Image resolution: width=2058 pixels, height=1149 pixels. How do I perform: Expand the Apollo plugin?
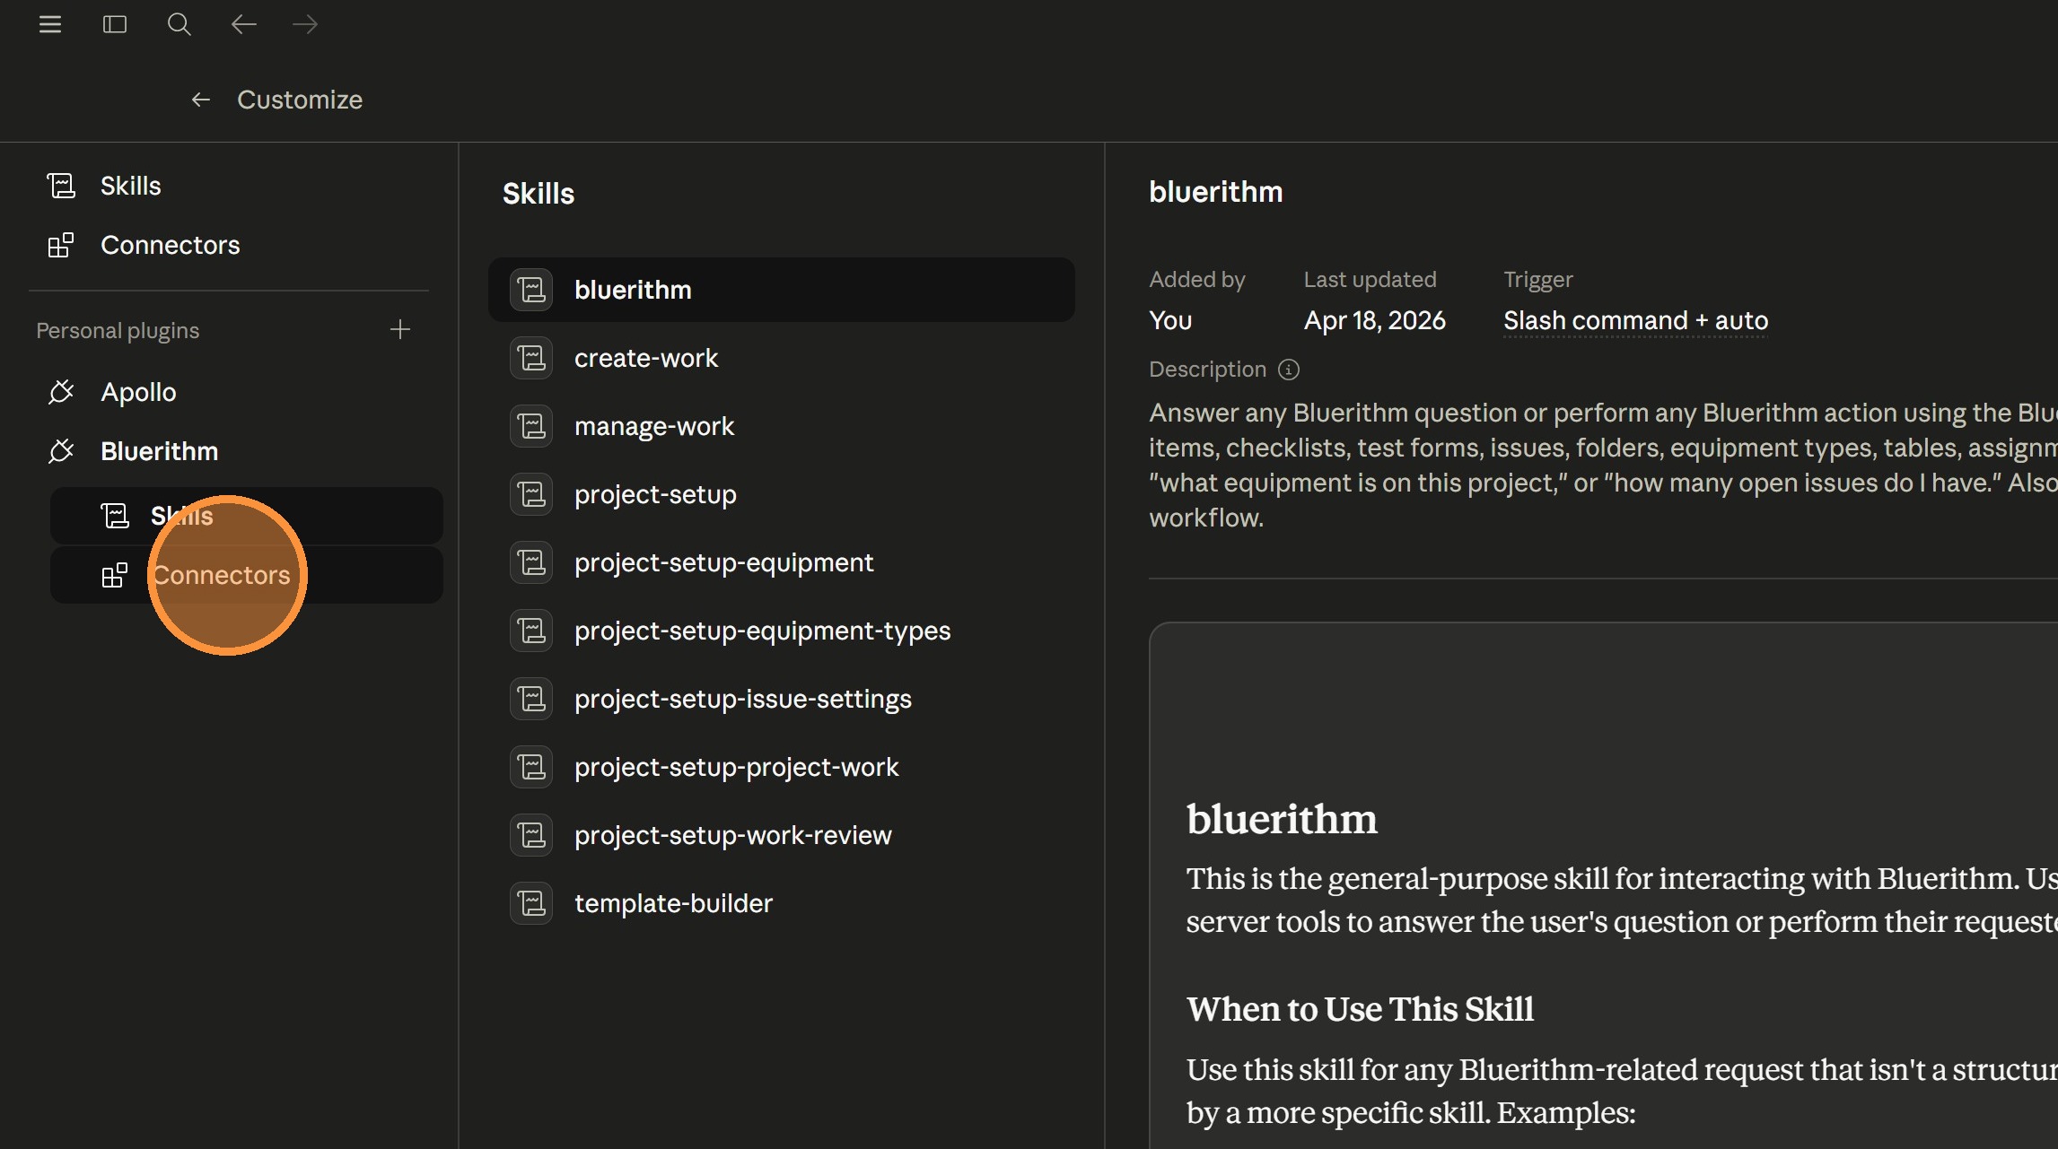pos(138,392)
